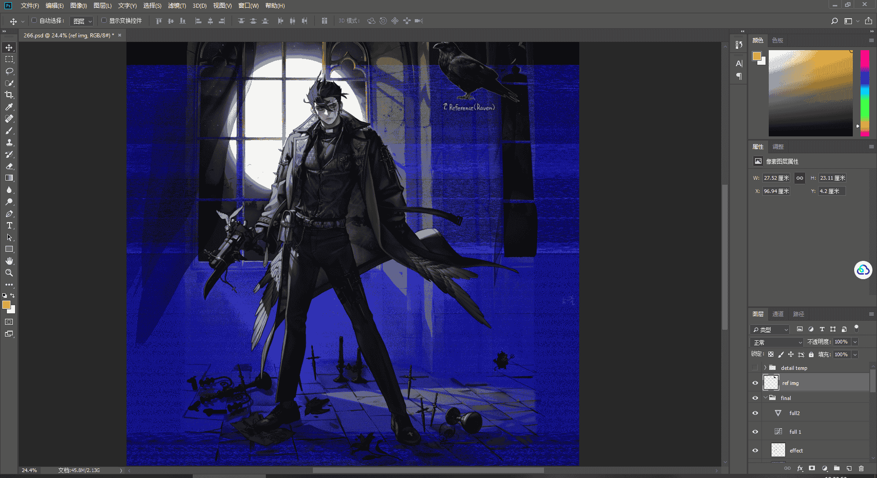Image resolution: width=877 pixels, height=478 pixels.
Task: Open the 图像(I) menu
Action: (x=79, y=5)
